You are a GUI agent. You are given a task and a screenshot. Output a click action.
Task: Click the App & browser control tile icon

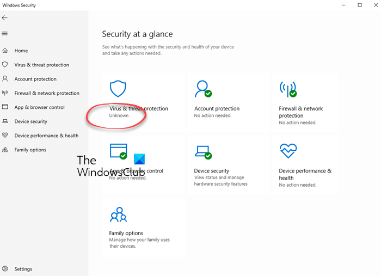click(118, 151)
